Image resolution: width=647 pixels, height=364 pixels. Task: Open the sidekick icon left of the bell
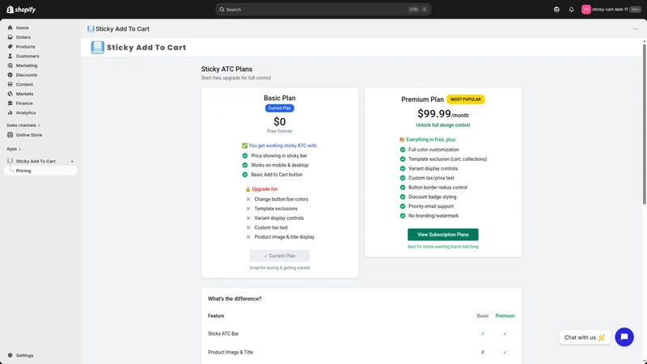(x=556, y=10)
